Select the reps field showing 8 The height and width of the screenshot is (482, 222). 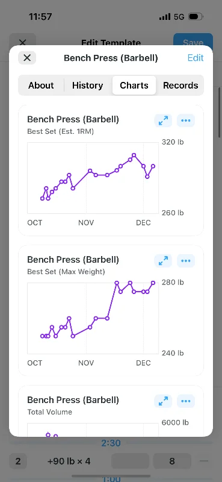pyautogui.click(x=172, y=461)
